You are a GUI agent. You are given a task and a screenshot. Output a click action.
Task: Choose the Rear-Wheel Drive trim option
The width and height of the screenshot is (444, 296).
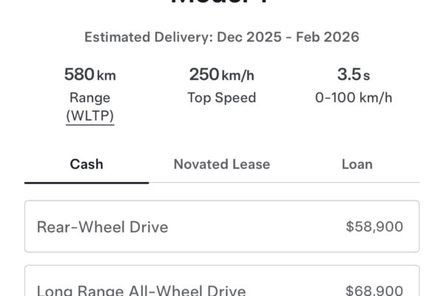click(x=221, y=226)
